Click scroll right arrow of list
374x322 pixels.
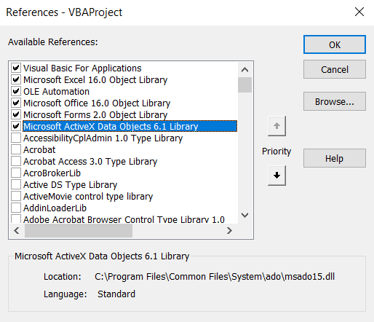(x=229, y=230)
